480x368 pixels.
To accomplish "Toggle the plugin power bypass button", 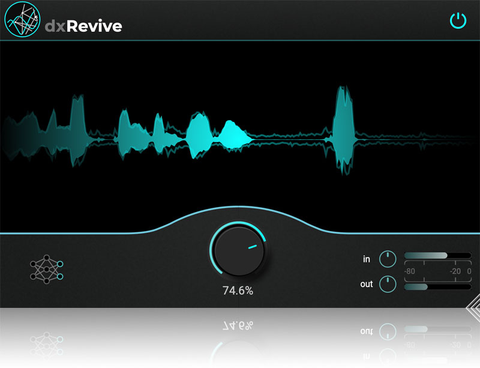I will tap(458, 21).
